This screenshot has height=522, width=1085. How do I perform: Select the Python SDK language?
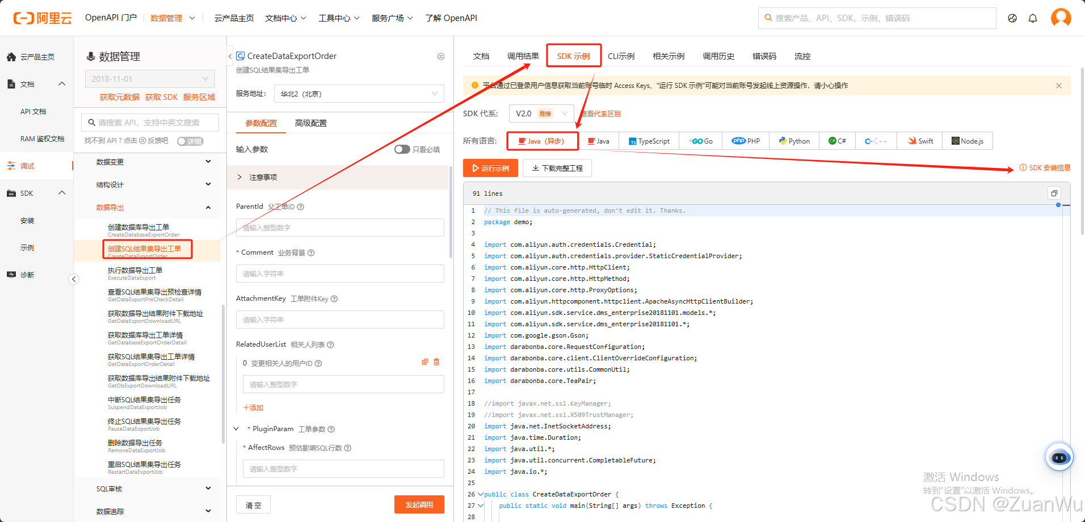click(x=794, y=141)
